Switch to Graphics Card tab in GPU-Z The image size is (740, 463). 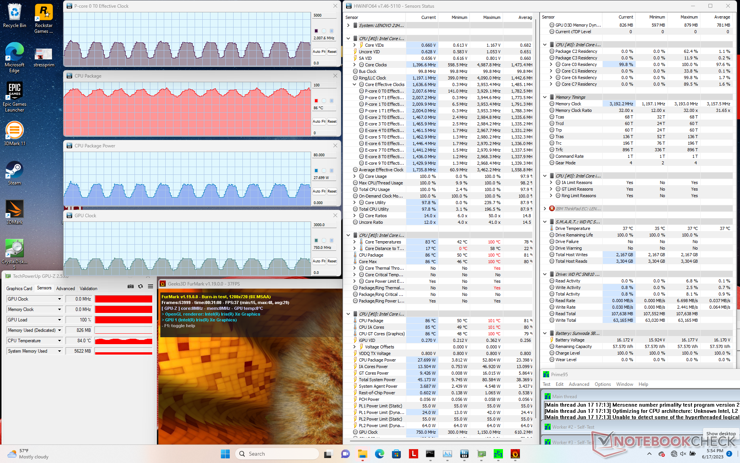[19, 289]
